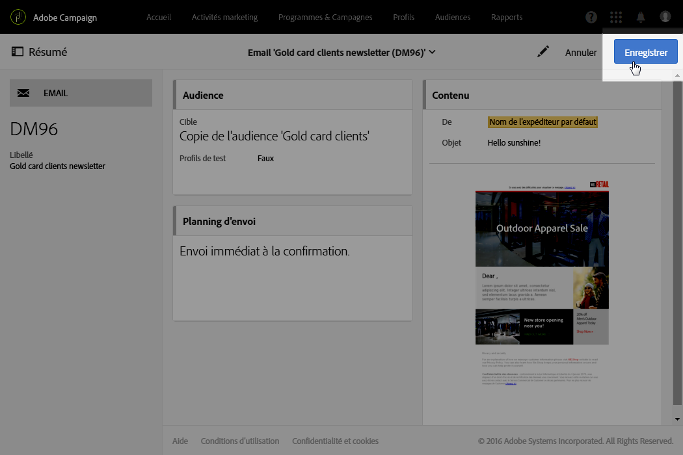This screenshot has height=455, width=683.
Task: Click the 'Hello sunshine!' subject text
Action: pyautogui.click(x=514, y=143)
